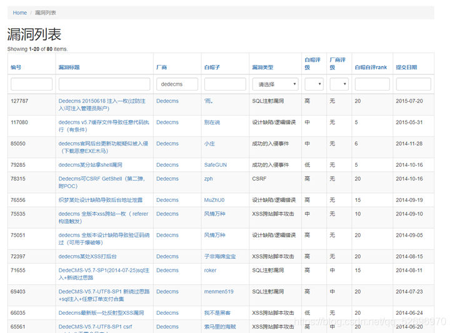Focus the 白帽子 filter input field
The height and width of the screenshot is (333, 452).
coord(225,84)
